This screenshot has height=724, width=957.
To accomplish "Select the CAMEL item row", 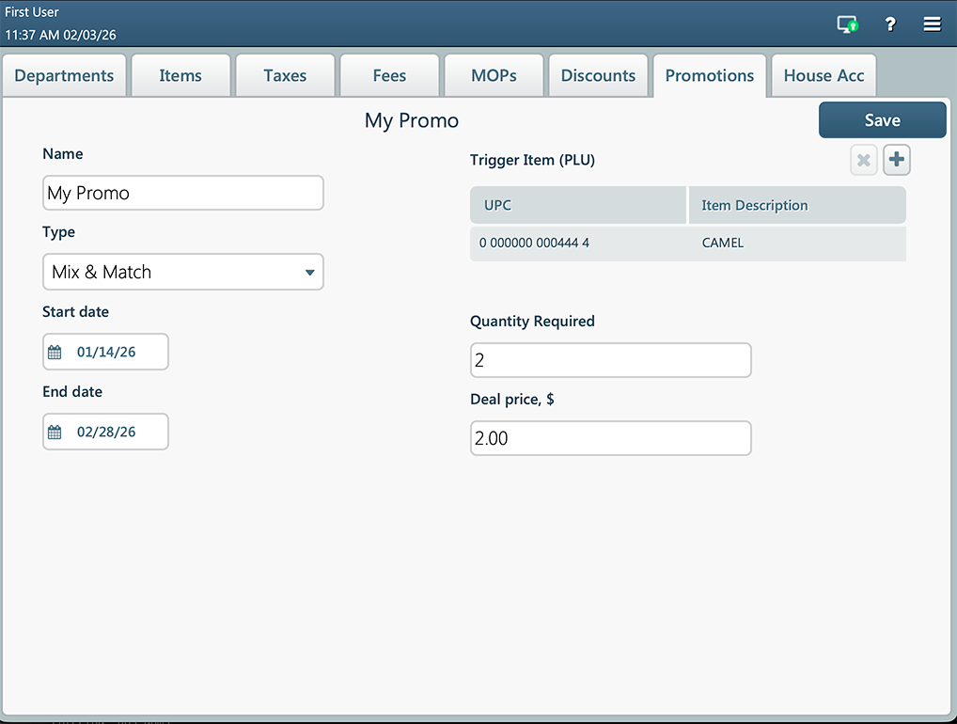I will tap(687, 244).
